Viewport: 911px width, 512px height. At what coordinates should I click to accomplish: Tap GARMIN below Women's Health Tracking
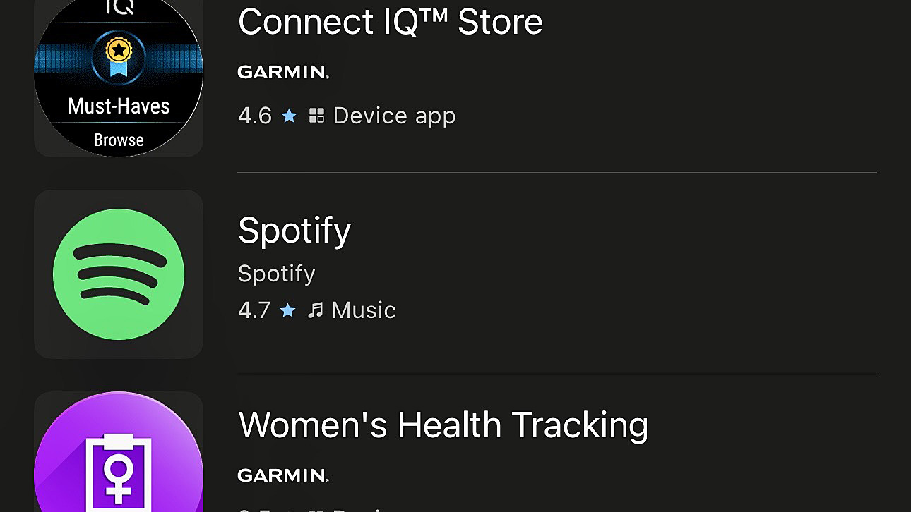point(282,475)
